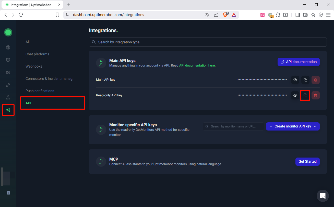Open the Brave hamburger main menu
334x207 pixels.
[328, 15]
